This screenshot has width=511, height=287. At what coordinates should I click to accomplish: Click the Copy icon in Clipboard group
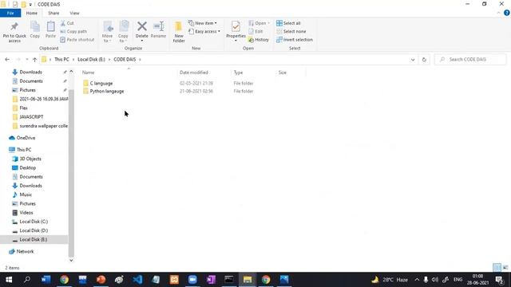(x=35, y=26)
